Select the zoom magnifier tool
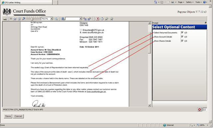 point(24,19)
